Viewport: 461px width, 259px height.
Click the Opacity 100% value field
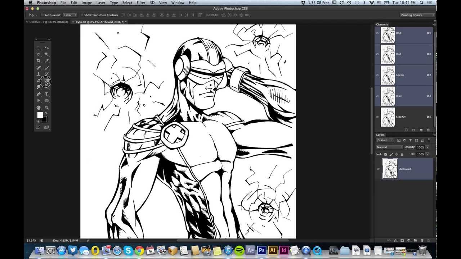421,147
